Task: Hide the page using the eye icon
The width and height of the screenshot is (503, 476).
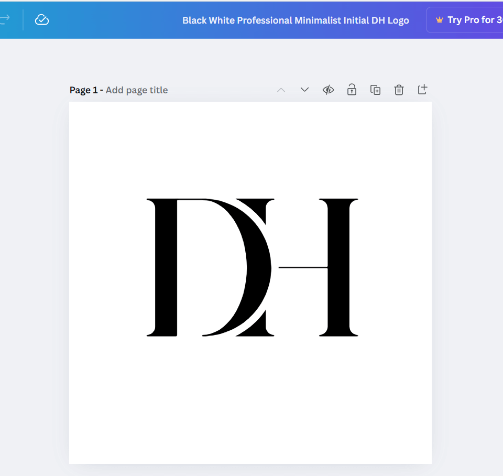Action: click(x=328, y=90)
